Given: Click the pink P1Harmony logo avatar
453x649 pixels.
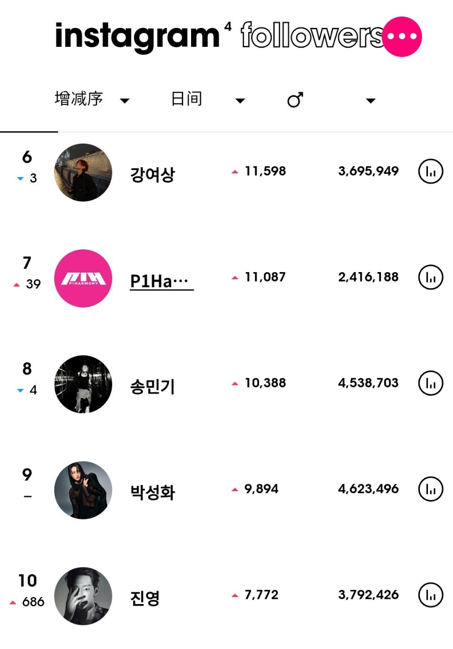Looking at the screenshot, I should 83,278.
